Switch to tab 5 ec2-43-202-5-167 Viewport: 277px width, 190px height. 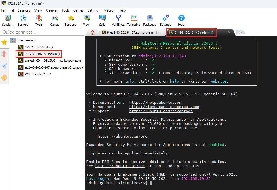133,32
